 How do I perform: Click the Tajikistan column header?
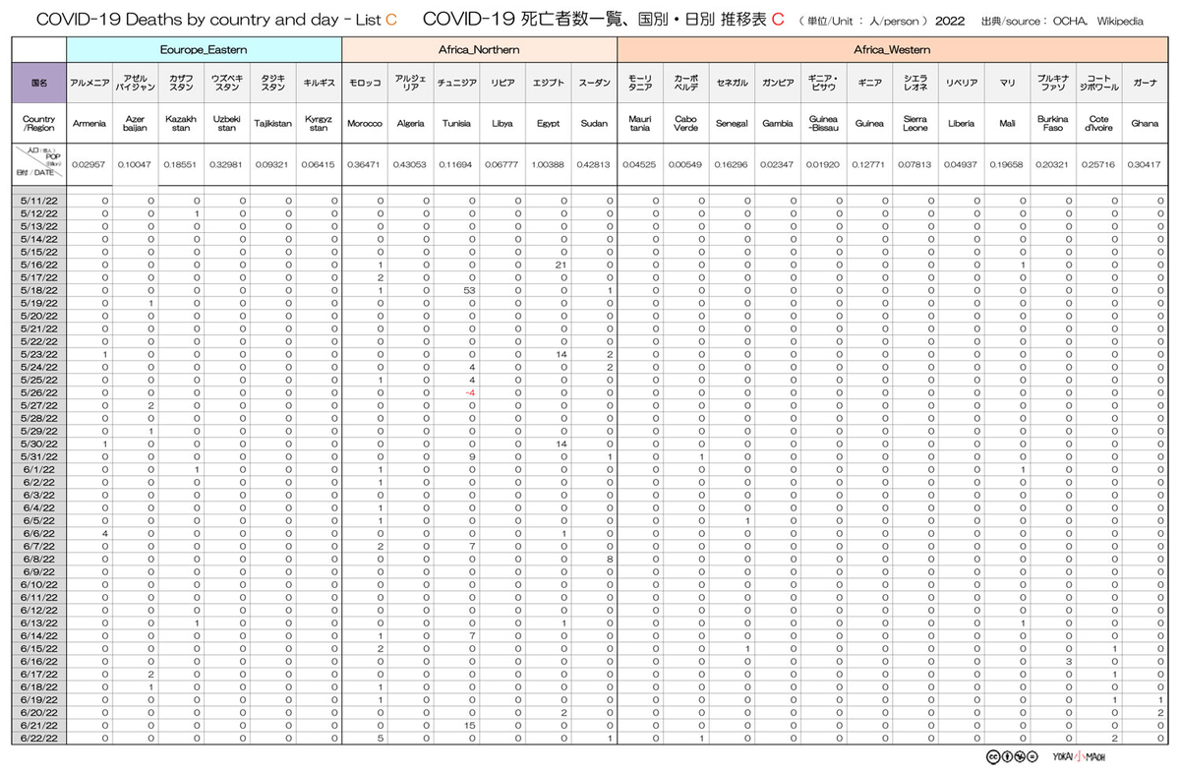click(x=272, y=124)
